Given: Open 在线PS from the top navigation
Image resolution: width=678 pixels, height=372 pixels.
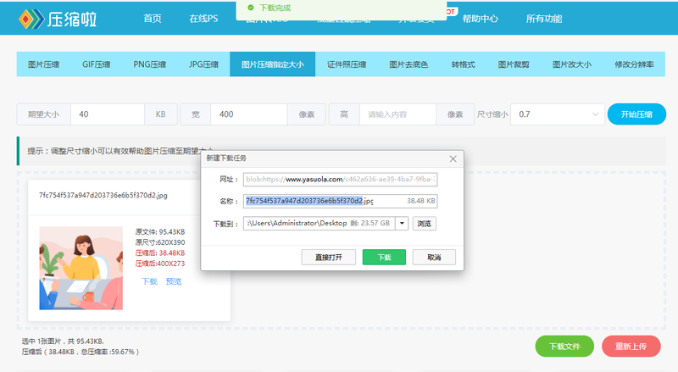Looking at the screenshot, I should click(x=203, y=19).
